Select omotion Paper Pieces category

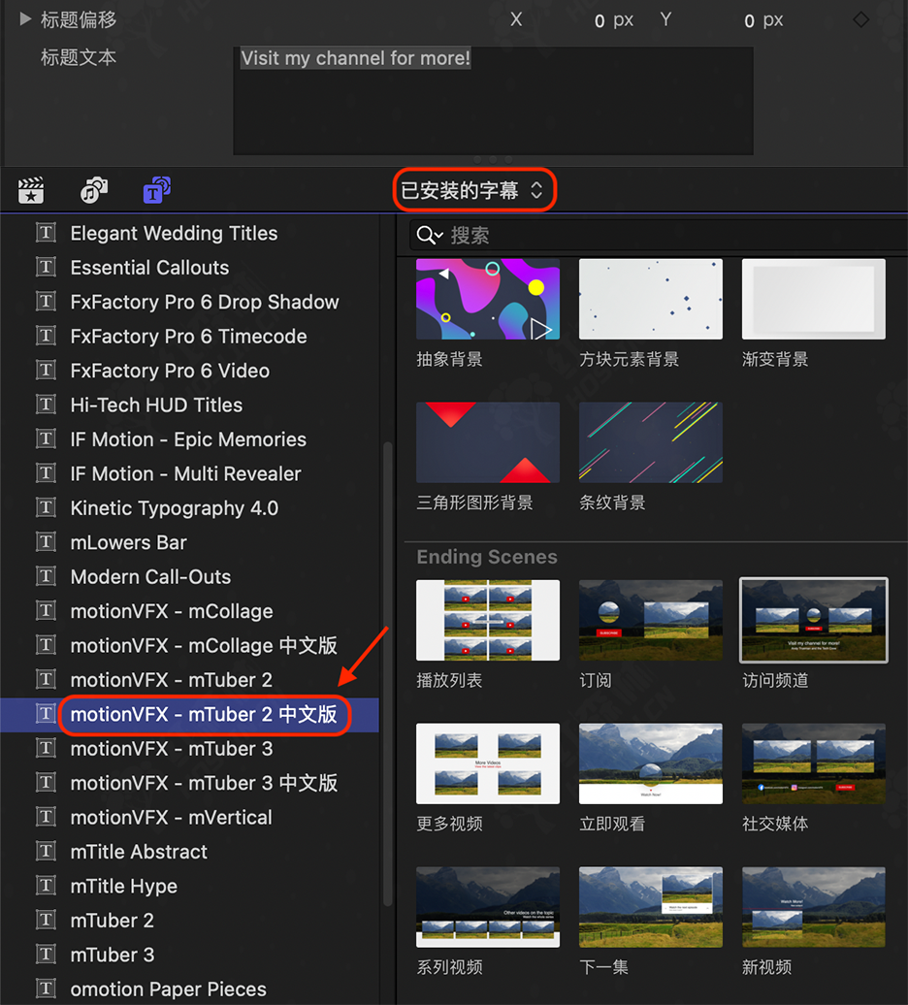point(169,989)
